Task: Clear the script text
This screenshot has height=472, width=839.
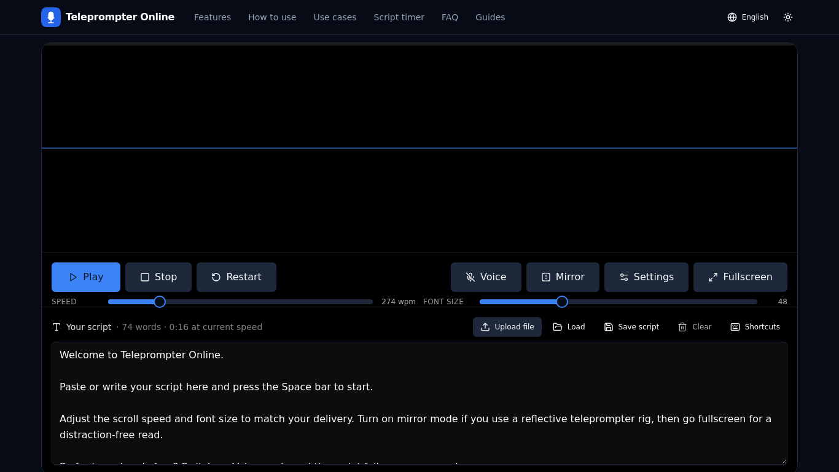Action: pos(695,327)
